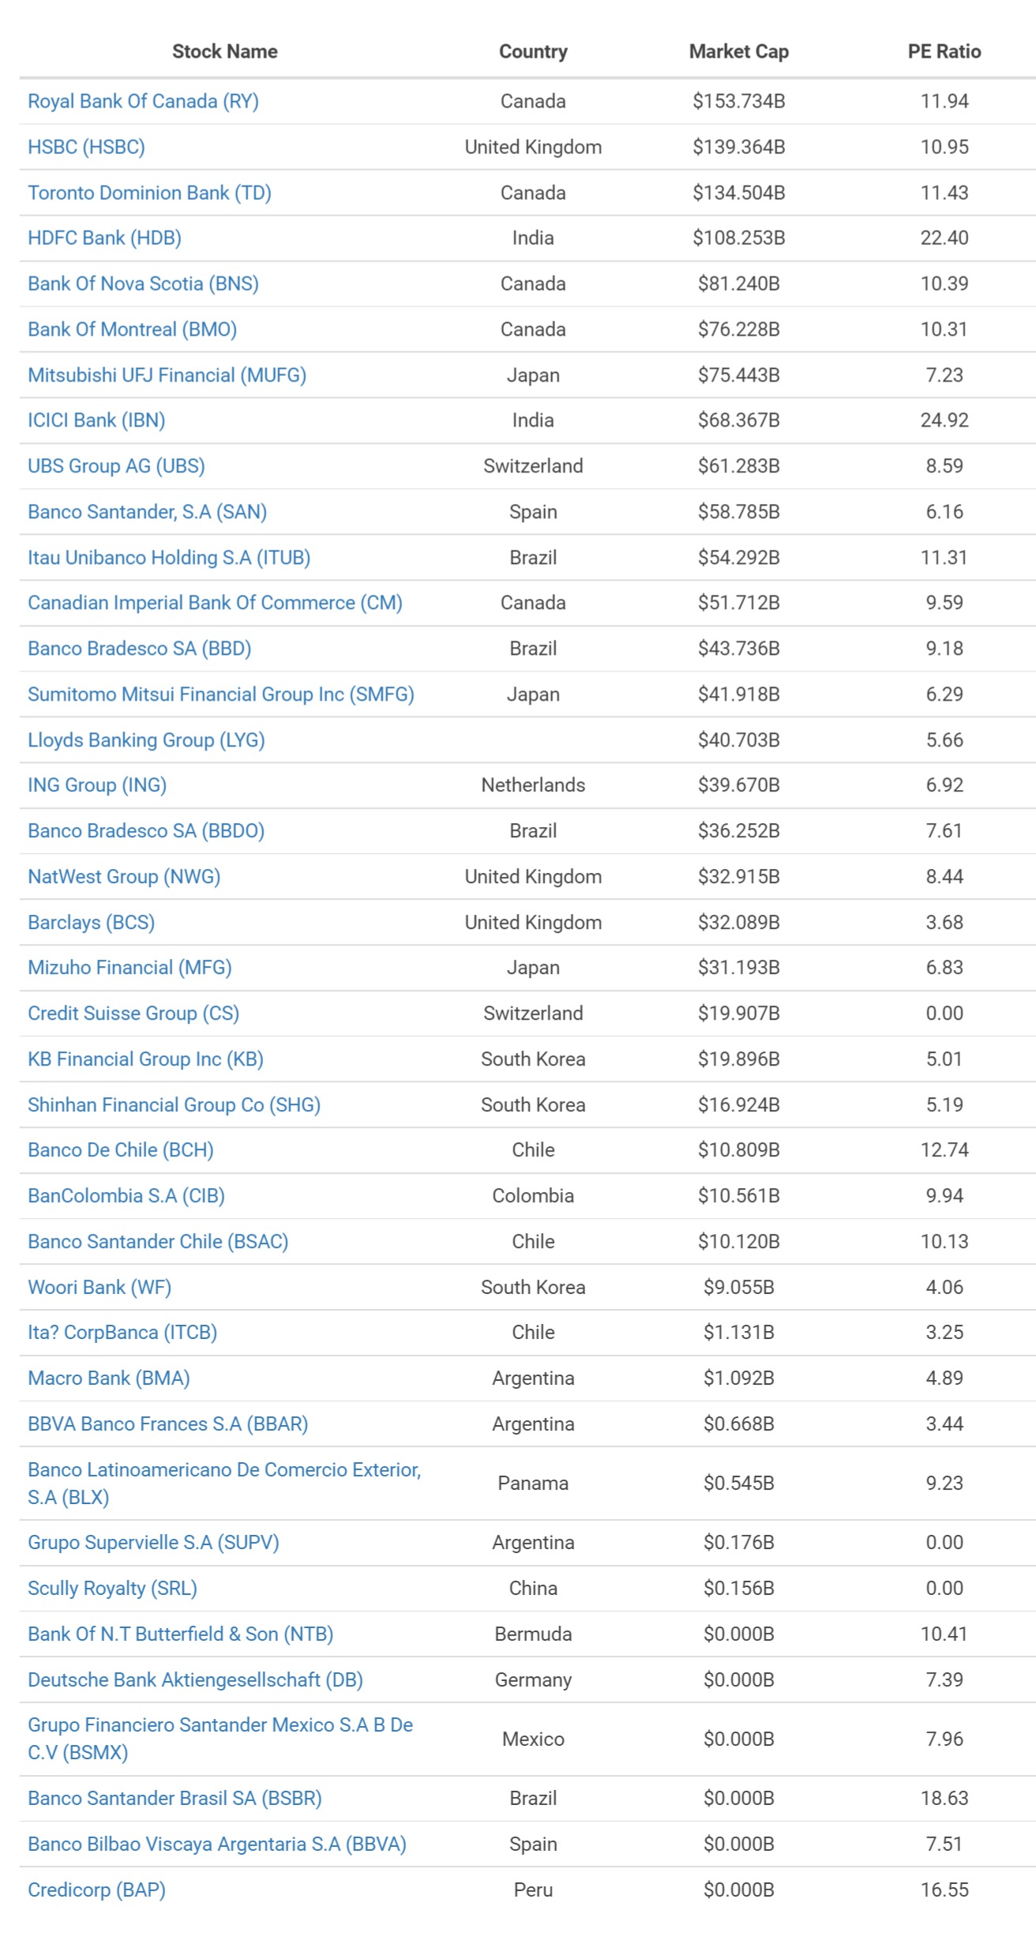Select the HDFC Bank (HDB) link
Viewport: 1036px width, 1933px height.
[104, 238]
